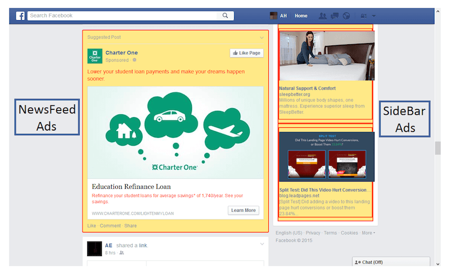This screenshot has height=274, width=449.
Task: Click the Sponsored label
Action: tap(117, 60)
